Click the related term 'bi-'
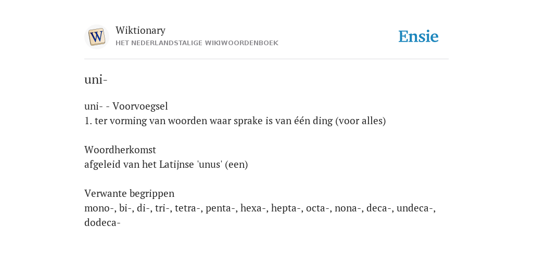The width and height of the screenshot is (533, 266). 126,208
